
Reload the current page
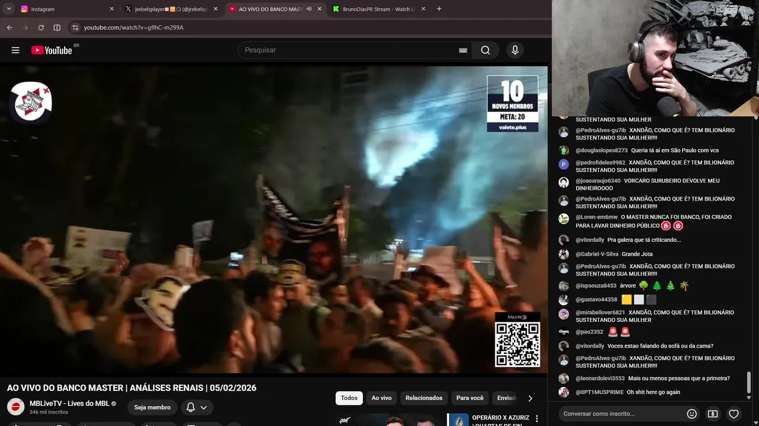point(41,27)
